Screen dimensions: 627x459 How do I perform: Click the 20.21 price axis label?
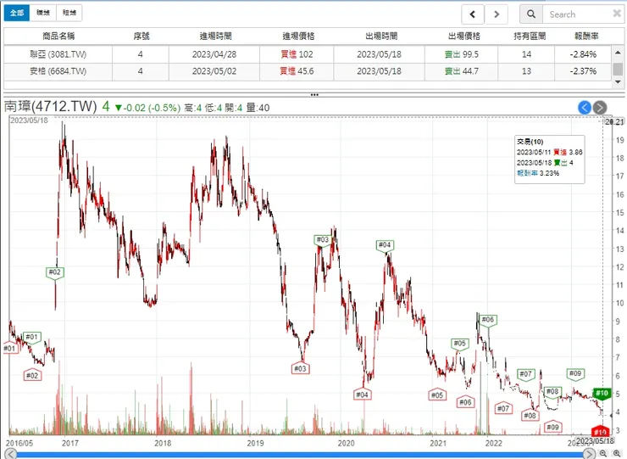click(614, 122)
